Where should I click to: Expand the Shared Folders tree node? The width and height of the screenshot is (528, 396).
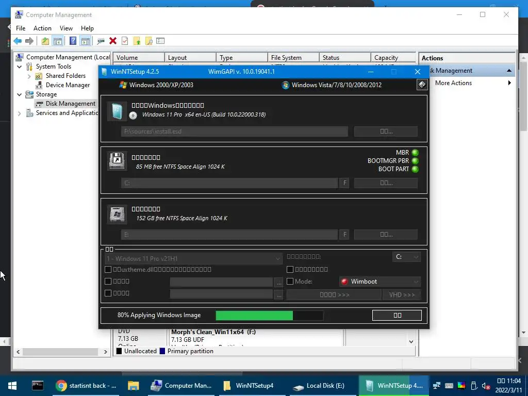pos(29,76)
